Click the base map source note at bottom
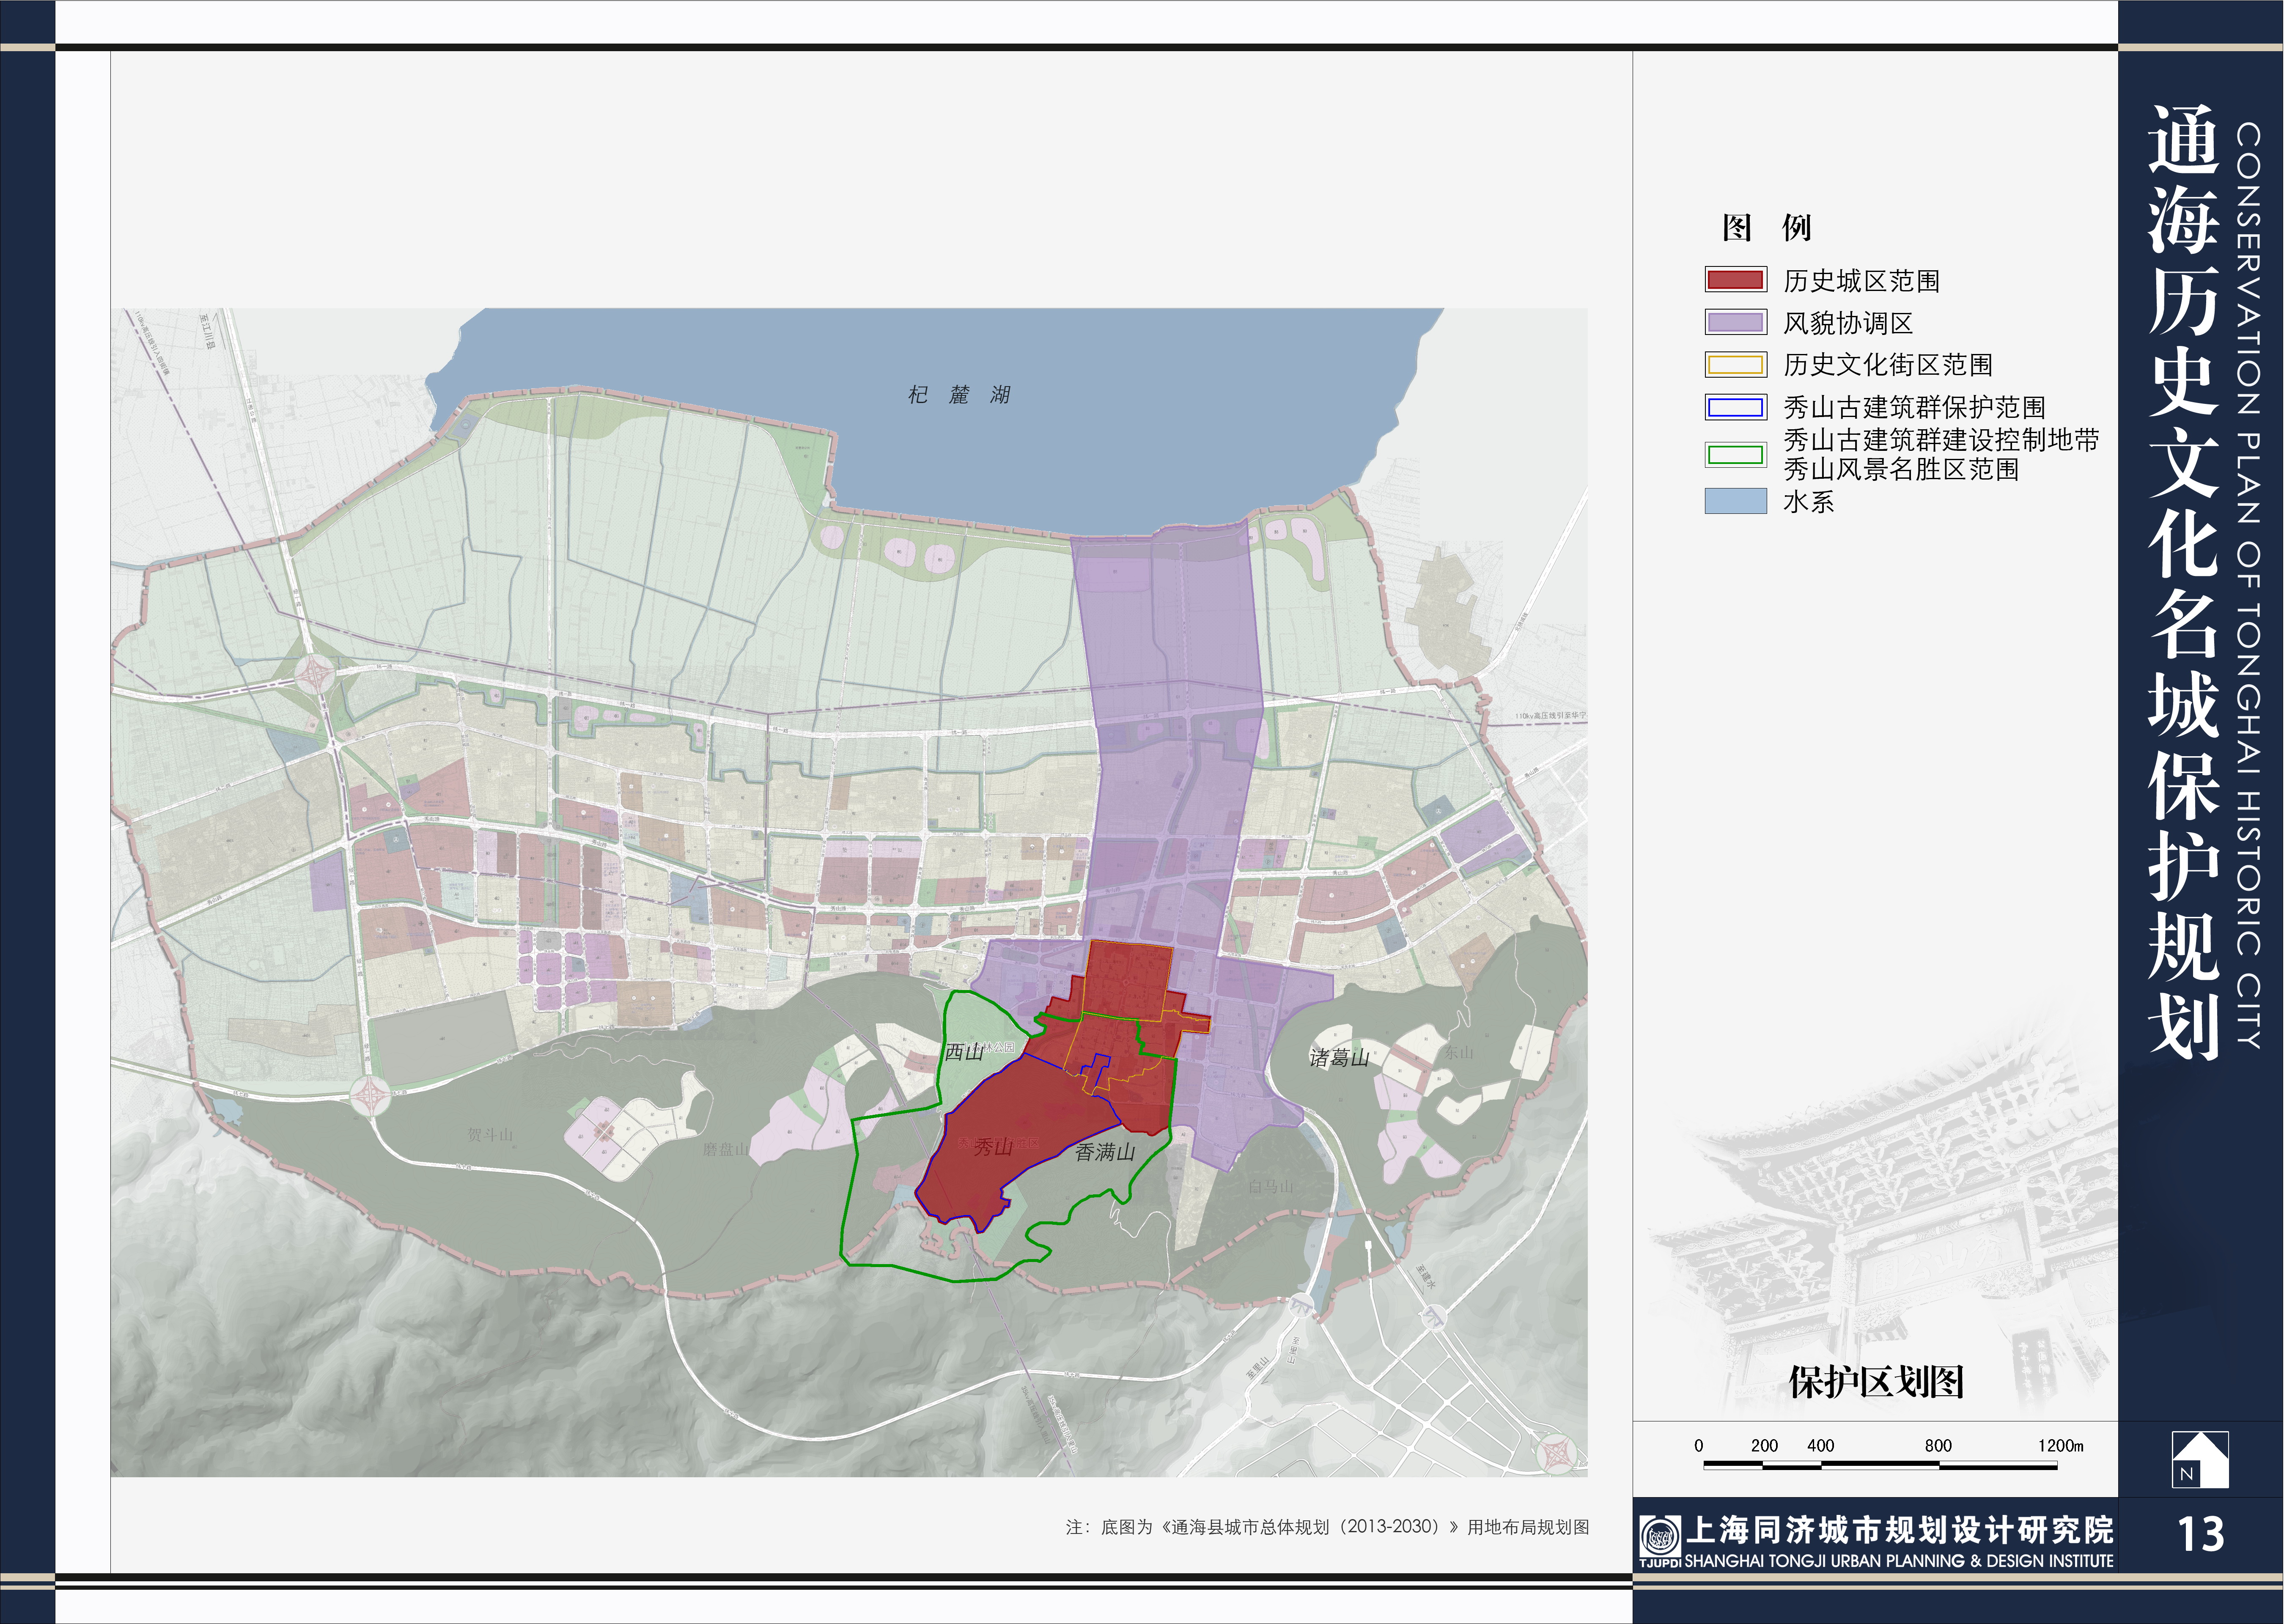This screenshot has height=1624, width=2284. pyautogui.click(x=1327, y=1527)
